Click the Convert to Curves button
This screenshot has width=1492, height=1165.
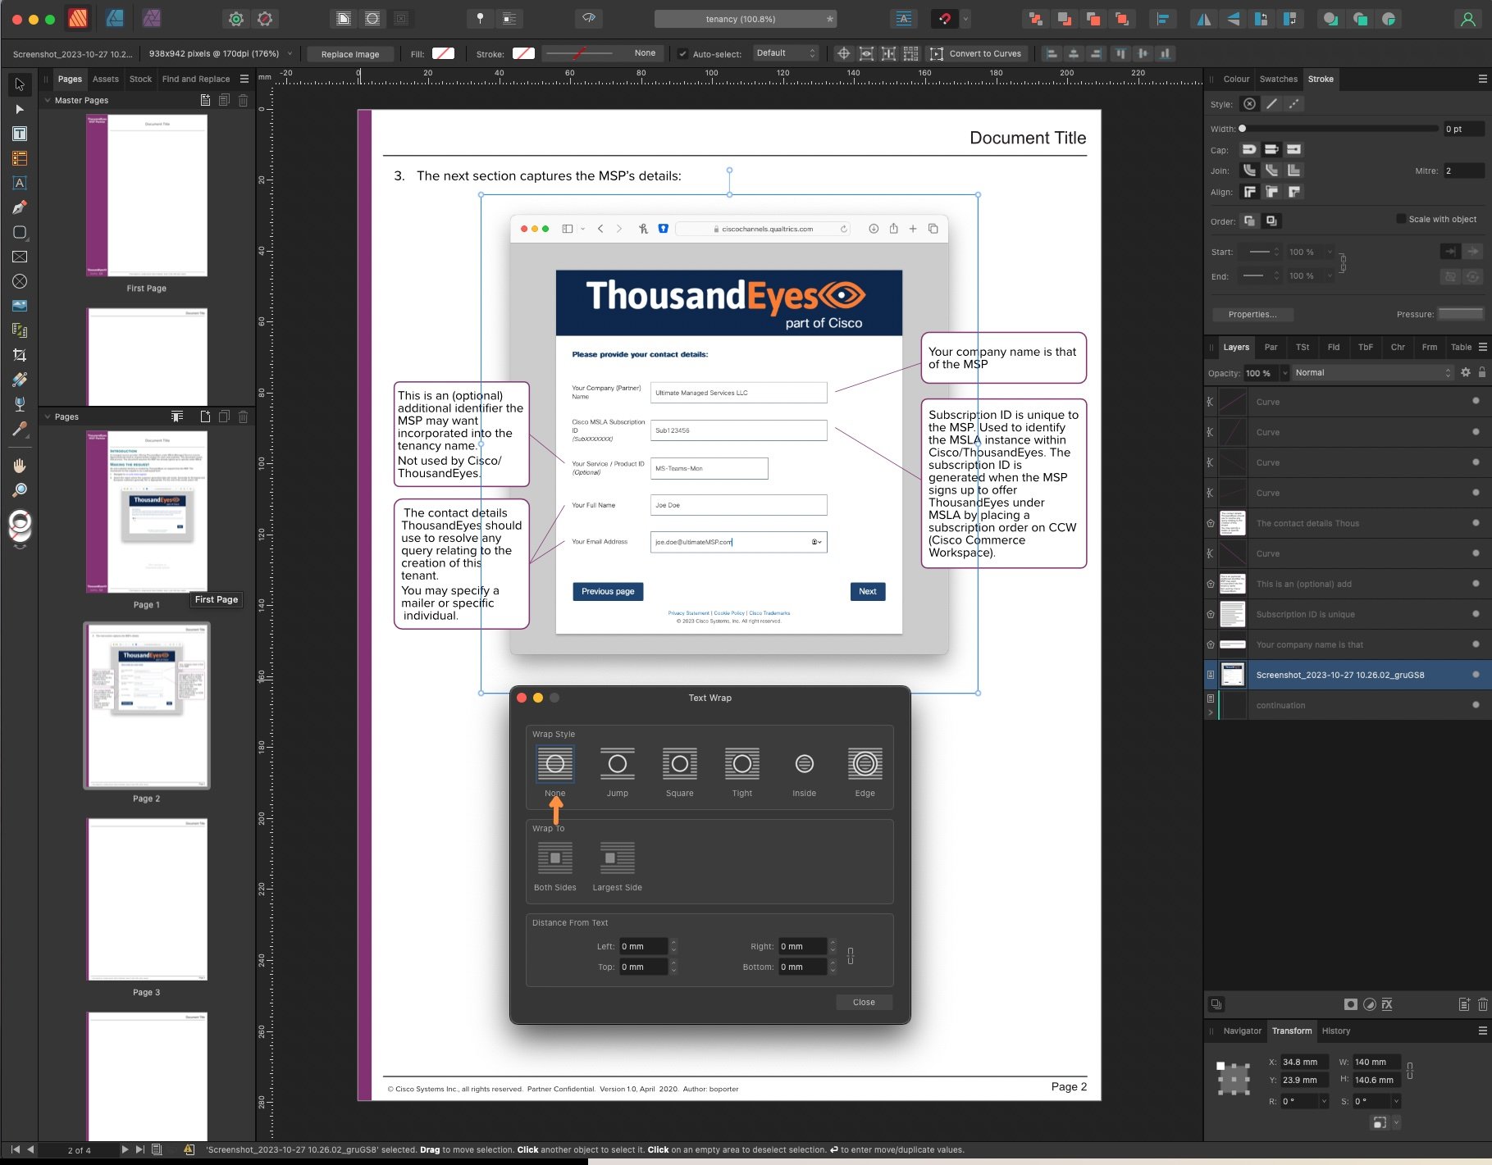[975, 53]
